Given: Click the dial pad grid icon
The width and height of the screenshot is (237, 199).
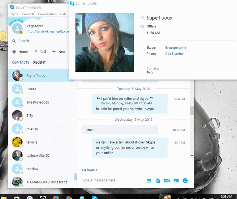Looking at the screenshot, I should coord(36,52).
